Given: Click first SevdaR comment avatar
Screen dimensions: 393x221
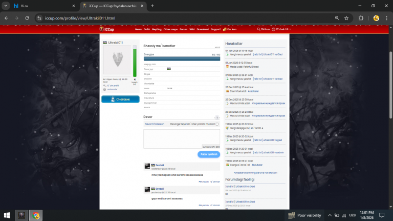Looking at the screenshot, I should pos(147,166).
